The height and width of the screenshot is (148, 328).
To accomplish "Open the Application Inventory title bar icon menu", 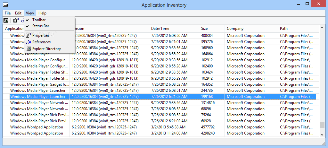I will point(6,4).
